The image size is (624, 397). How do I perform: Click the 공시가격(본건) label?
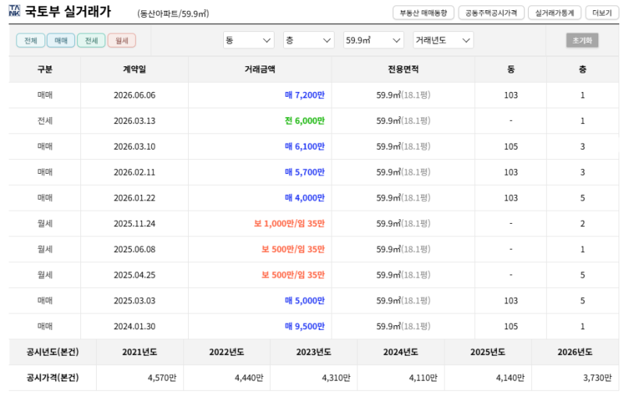[x=52, y=378]
